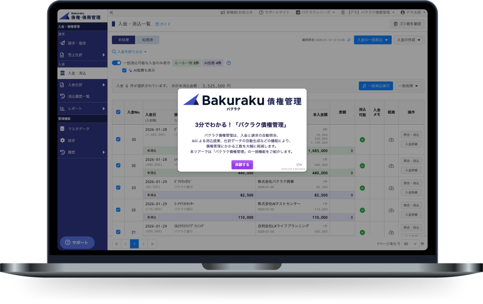
Task: Uncheck the checkbox for 入金No. 22
Action: 118,210
